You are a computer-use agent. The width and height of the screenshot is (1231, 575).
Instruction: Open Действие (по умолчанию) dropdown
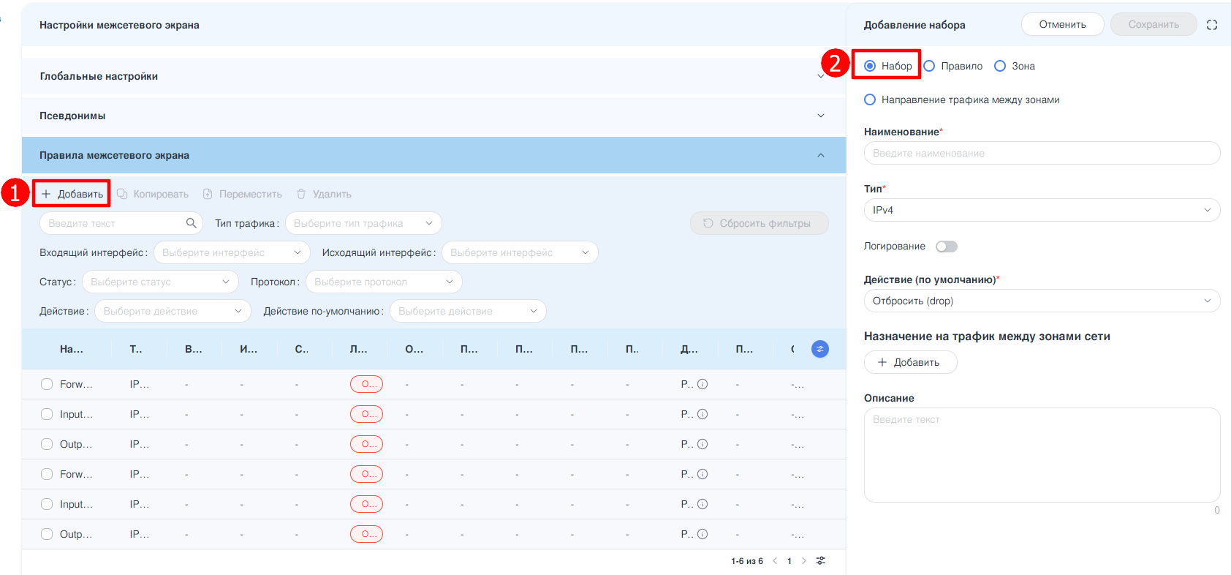click(1042, 301)
